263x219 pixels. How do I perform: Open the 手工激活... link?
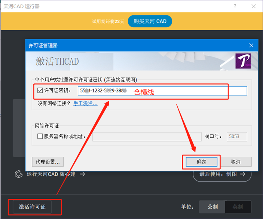coord(85,103)
